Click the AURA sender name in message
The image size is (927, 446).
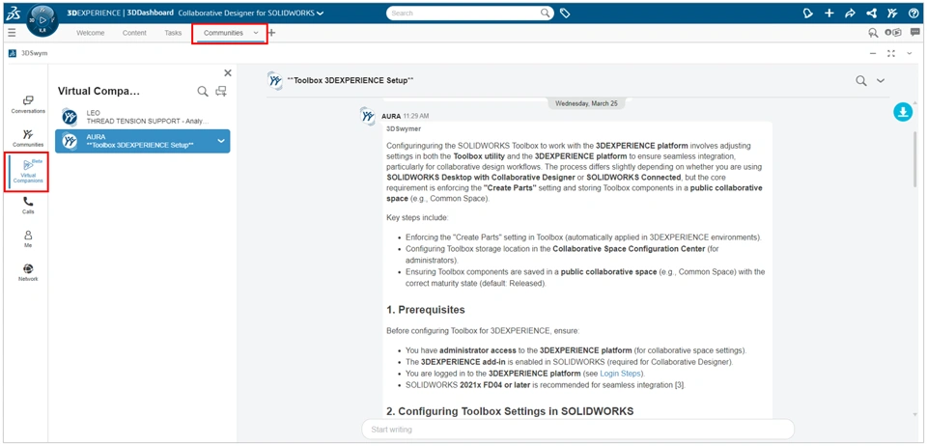[391, 116]
